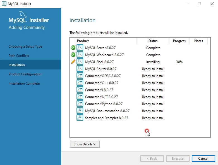Image resolution: width=218 pixels, height=165 pixels.
Task: Click the Back button
Action: pos(152,159)
